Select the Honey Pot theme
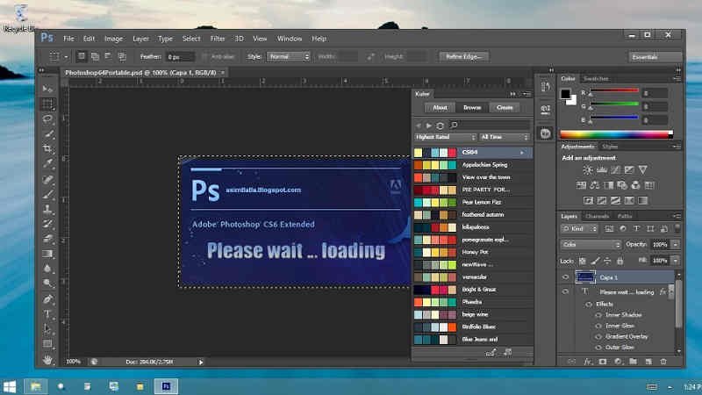This screenshot has height=395, width=702. click(472, 252)
